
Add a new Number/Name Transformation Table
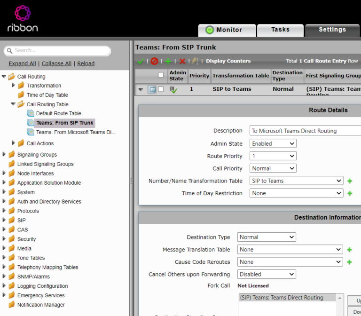(350, 181)
